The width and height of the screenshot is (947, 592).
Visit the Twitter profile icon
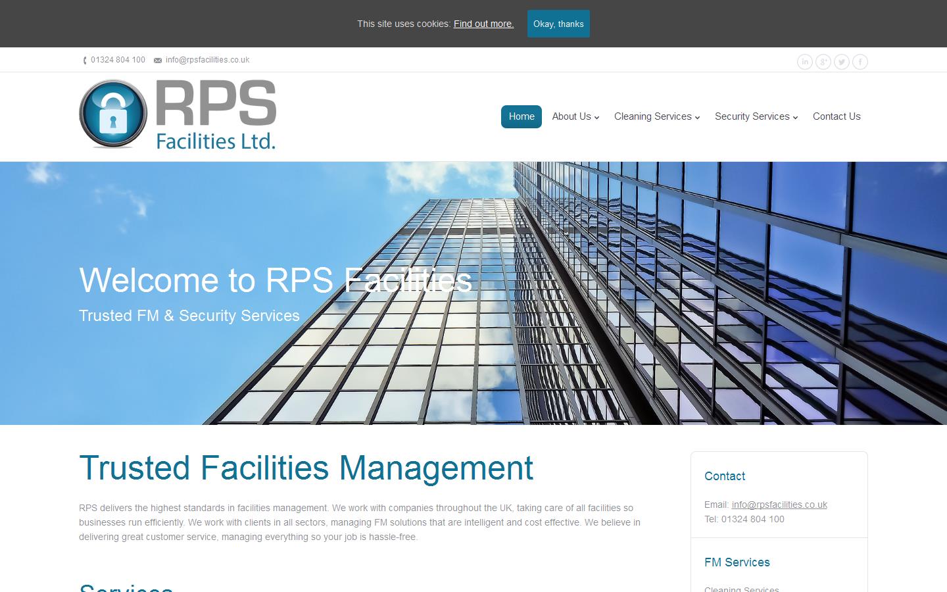[x=842, y=61]
